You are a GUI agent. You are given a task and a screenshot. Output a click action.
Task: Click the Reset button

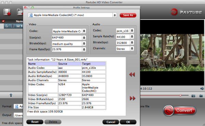(35, 122)
